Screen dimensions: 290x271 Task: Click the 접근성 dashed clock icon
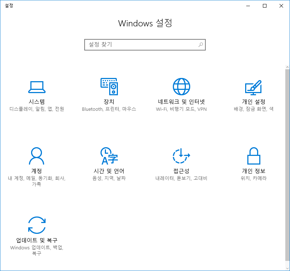(x=181, y=156)
